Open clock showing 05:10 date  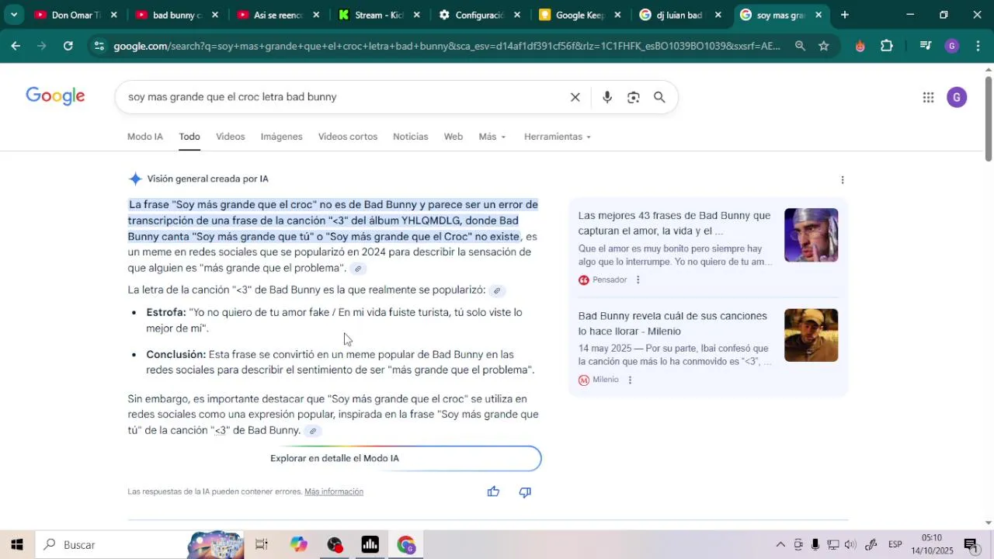pyautogui.click(x=933, y=544)
